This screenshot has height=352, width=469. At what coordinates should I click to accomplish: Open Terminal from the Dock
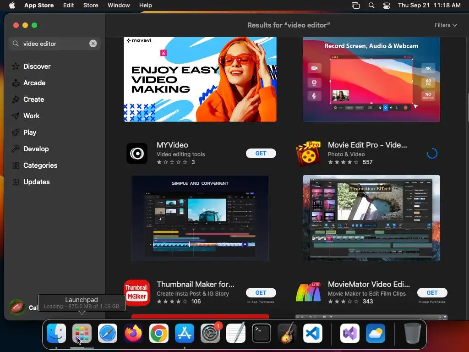click(x=262, y=333)
